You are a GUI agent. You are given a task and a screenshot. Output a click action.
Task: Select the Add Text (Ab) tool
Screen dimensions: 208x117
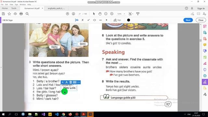pyautogui.click(x=77, y=20)
